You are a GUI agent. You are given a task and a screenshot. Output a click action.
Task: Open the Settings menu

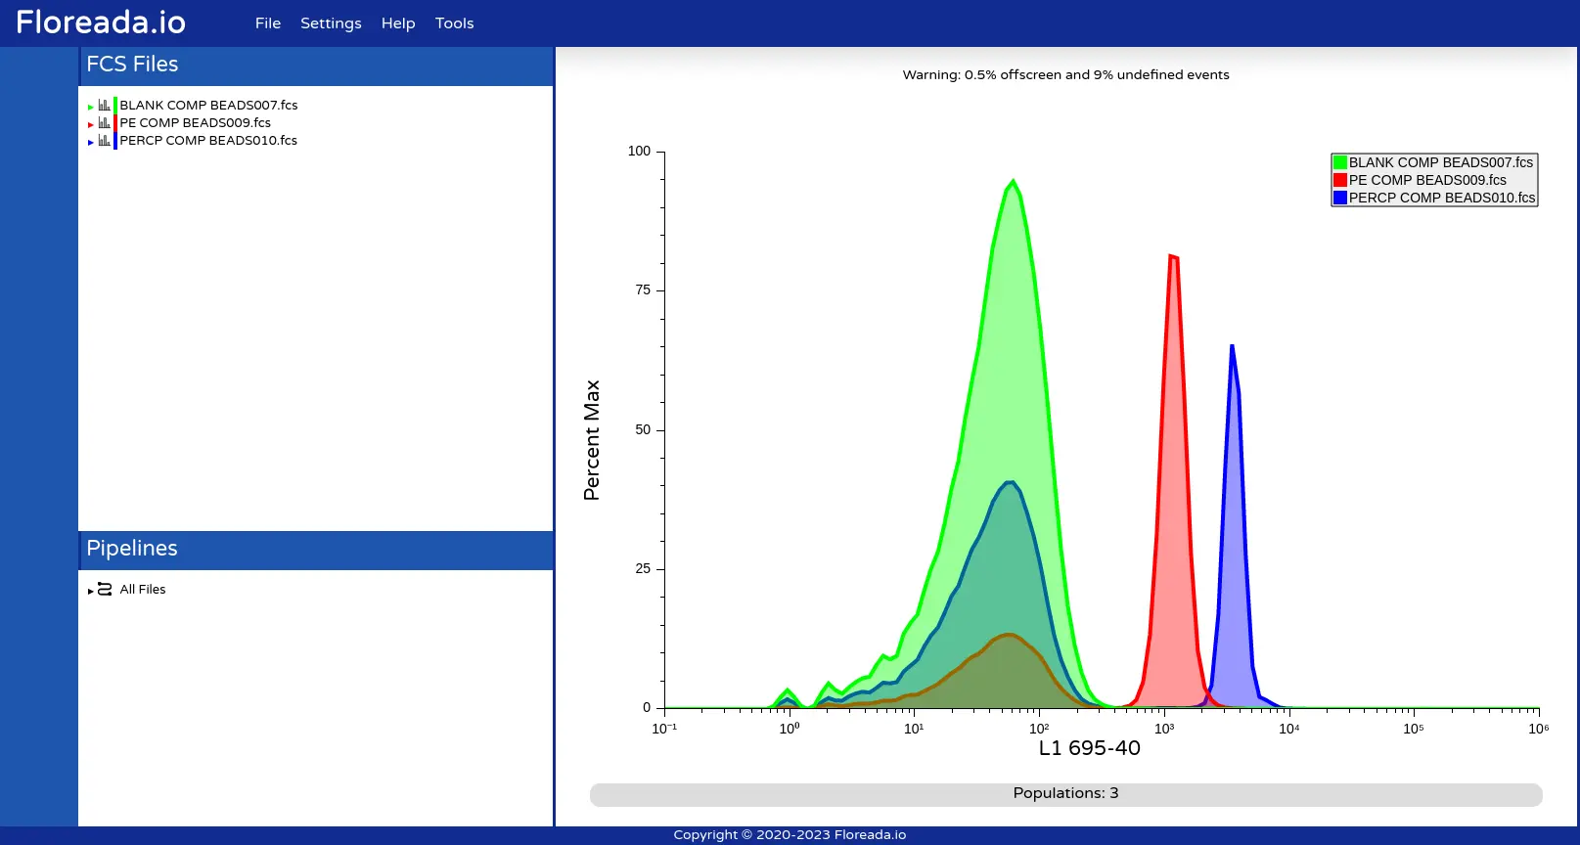click(331, 23)
